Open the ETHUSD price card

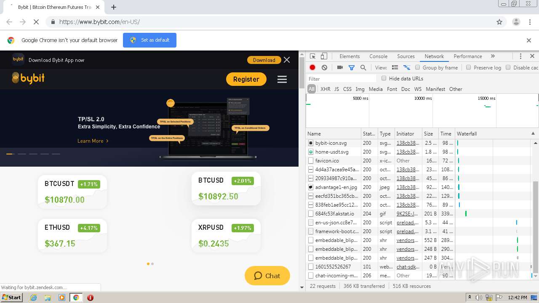[72, 236]
